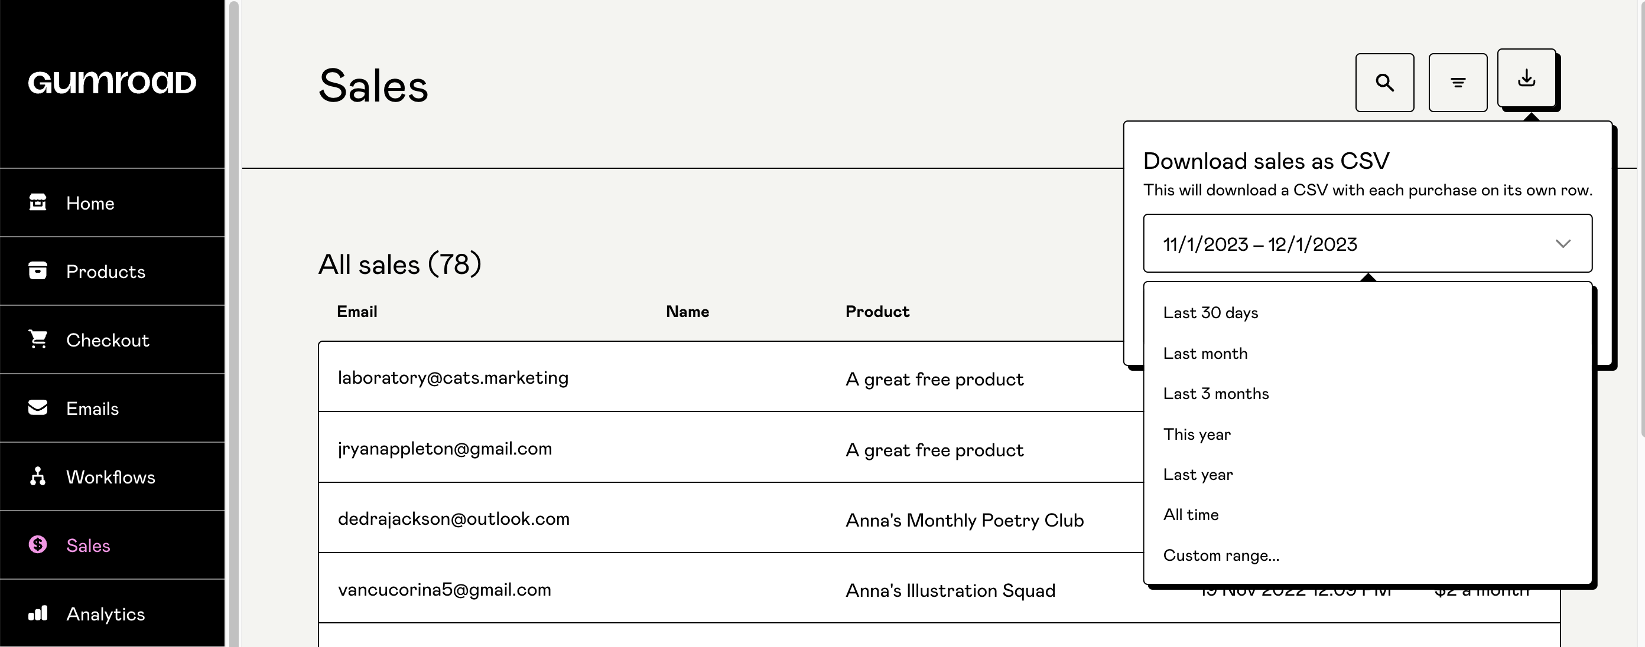Click the sidebar vertical scrollbar

click(x=234, y=319)
